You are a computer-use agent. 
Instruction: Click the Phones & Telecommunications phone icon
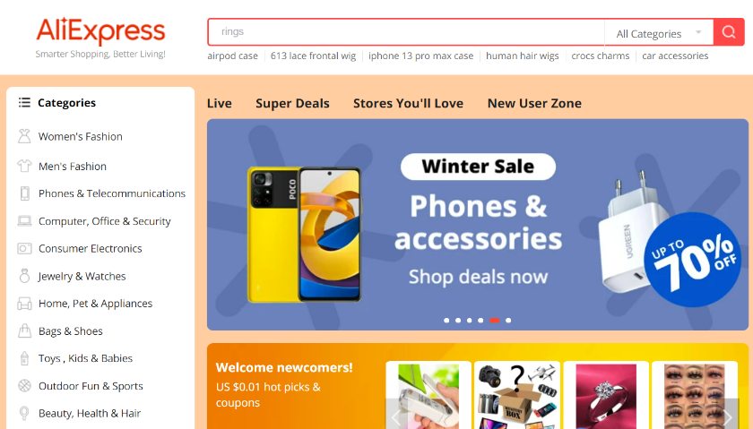click(x=24, y=193)
